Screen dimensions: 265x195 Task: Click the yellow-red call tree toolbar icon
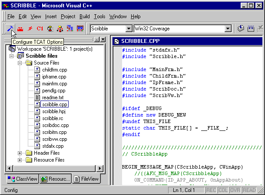click(x=60, y=29)
